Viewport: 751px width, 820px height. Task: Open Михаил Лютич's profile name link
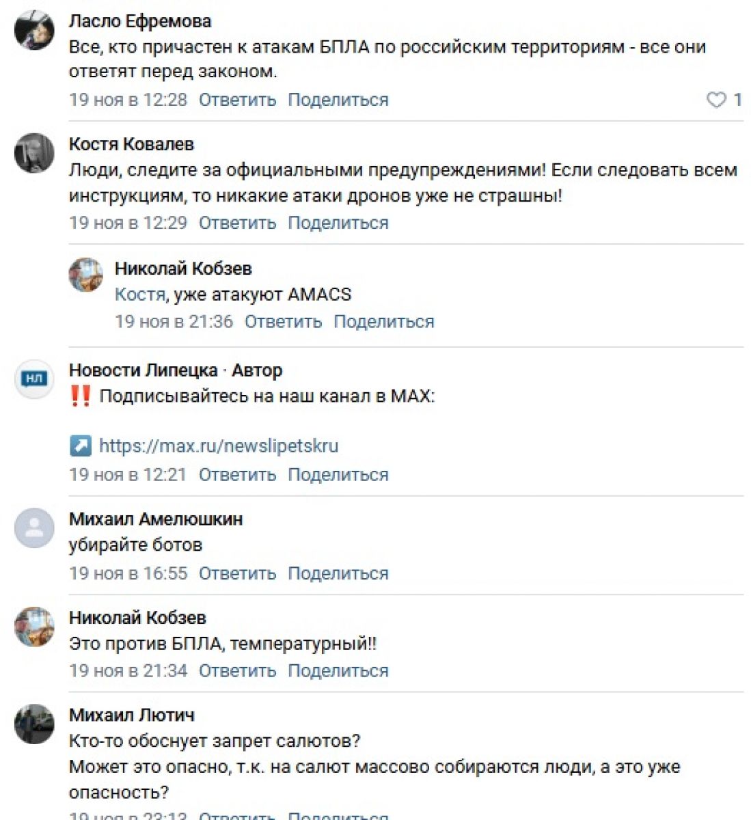point(131,715)
